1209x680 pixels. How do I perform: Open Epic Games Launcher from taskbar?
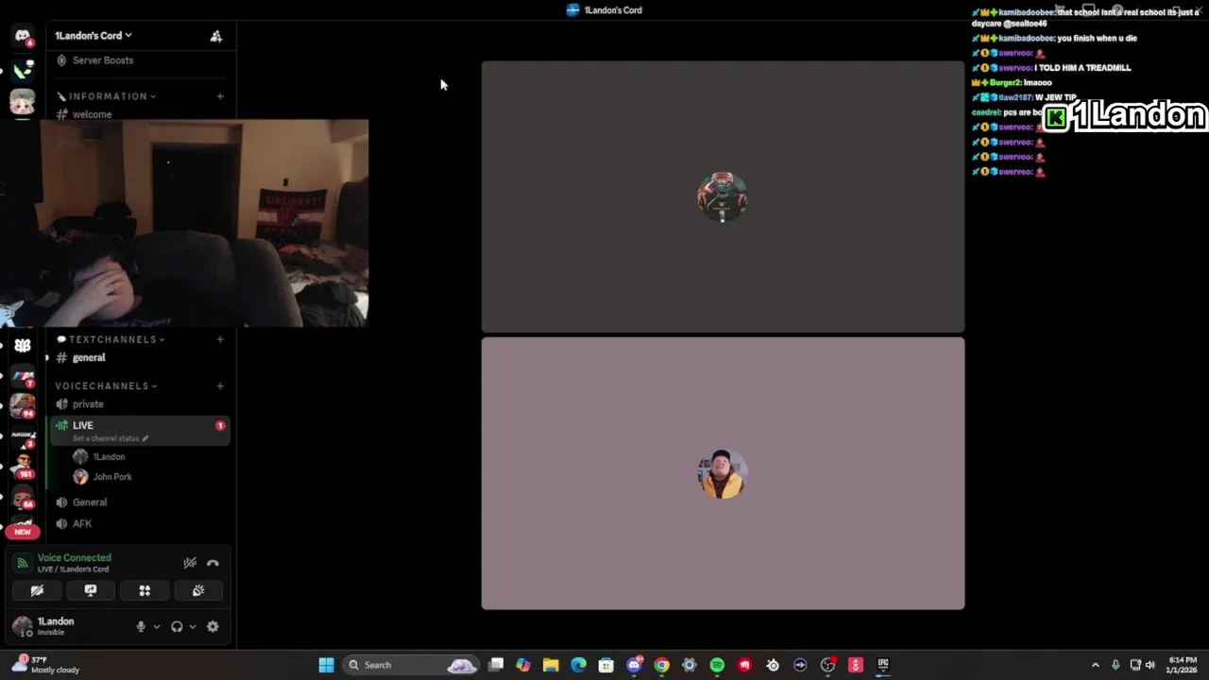point(883,665)
